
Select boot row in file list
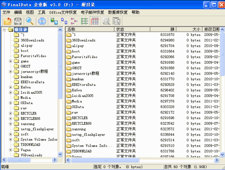tap(143, 51)
